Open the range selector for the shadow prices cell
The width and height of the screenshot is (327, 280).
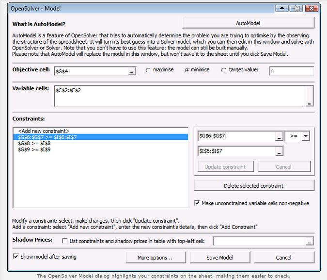(x=310, y=241)
